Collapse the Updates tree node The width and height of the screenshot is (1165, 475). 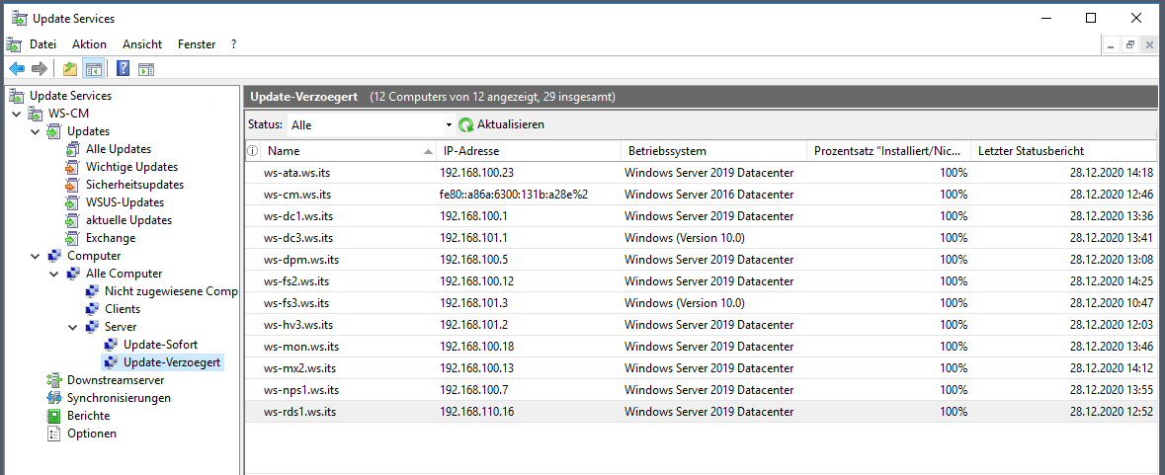(35, 131)
